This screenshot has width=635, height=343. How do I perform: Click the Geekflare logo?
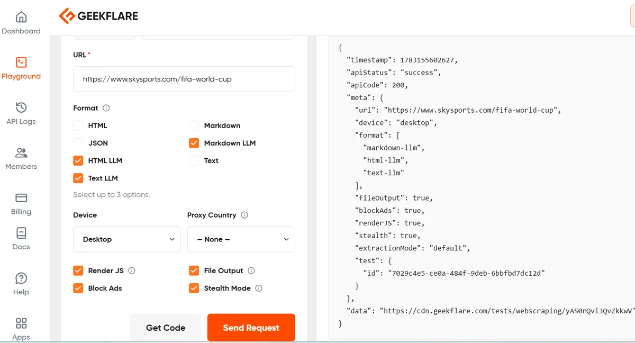tap(98, 16)
